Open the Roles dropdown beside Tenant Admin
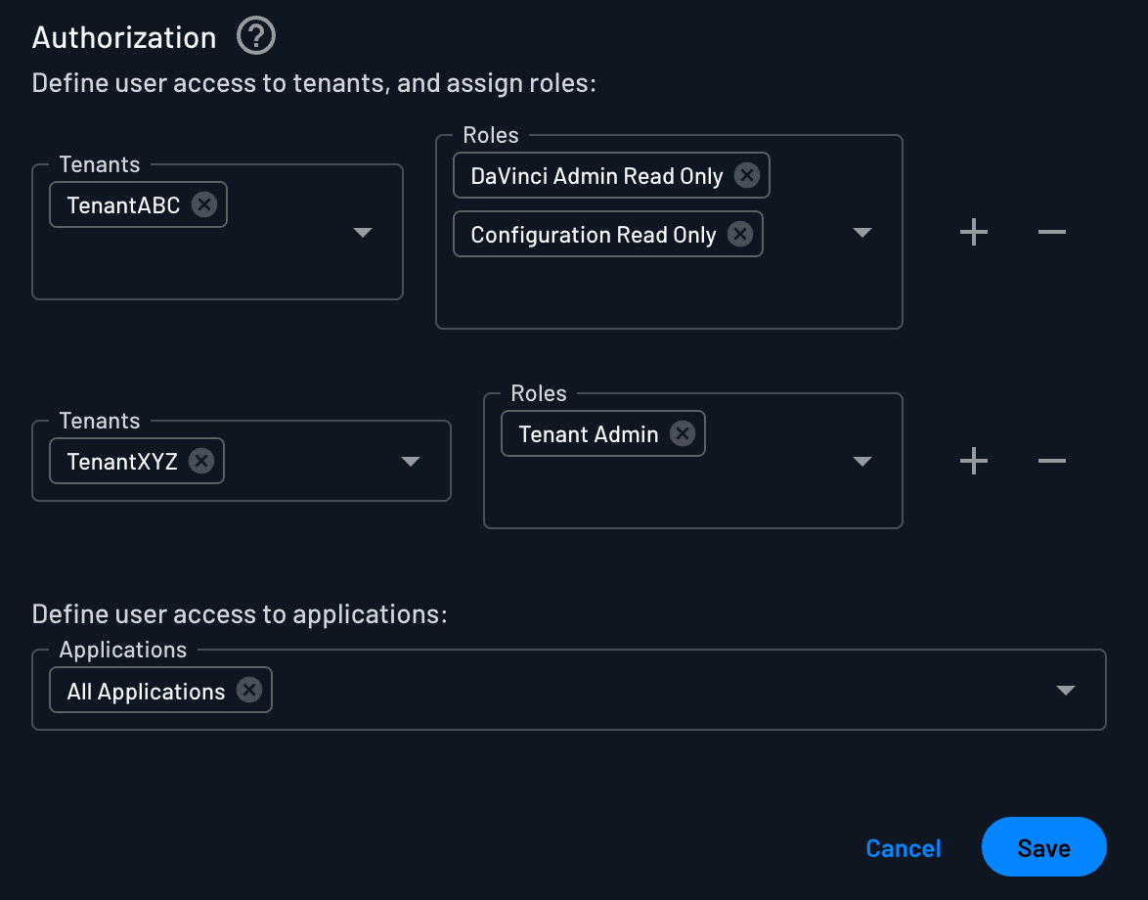Screen dimensions: 1148x900 861,461
